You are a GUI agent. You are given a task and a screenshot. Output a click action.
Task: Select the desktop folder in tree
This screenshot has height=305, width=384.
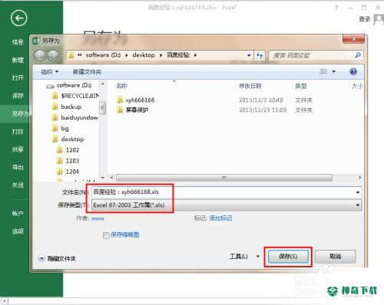tap(68, 139)
